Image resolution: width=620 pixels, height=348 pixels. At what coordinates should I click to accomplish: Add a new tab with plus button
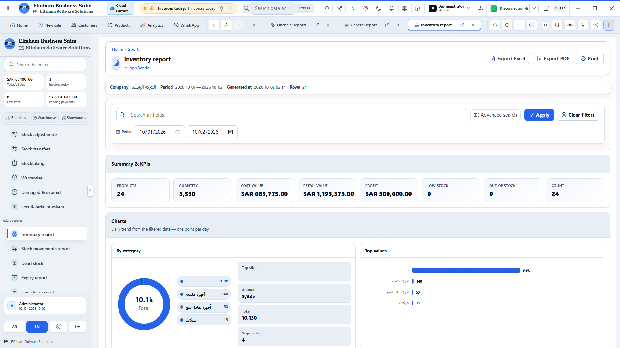click(608, 25)
